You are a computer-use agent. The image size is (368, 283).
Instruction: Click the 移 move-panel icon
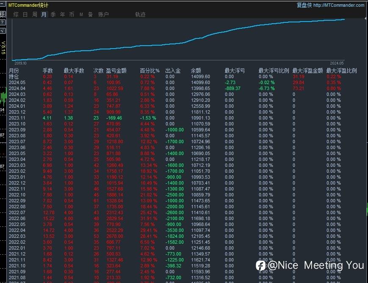coord(3,14)
